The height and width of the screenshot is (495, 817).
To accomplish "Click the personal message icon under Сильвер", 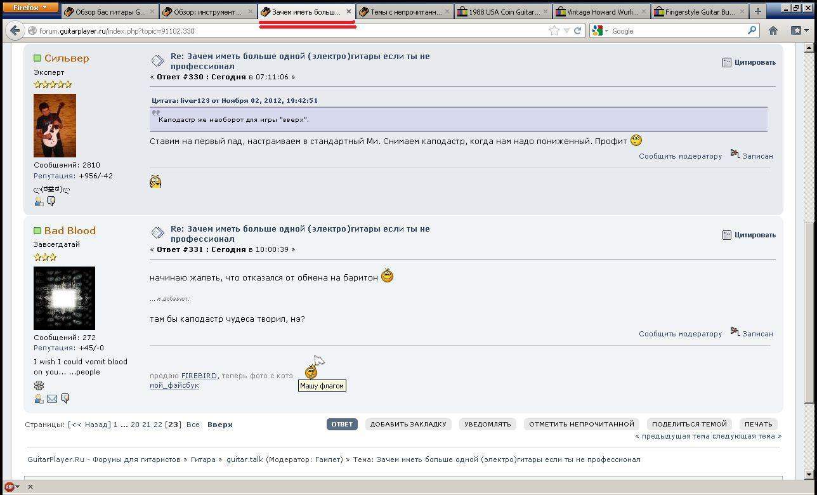I will [51, 201].
